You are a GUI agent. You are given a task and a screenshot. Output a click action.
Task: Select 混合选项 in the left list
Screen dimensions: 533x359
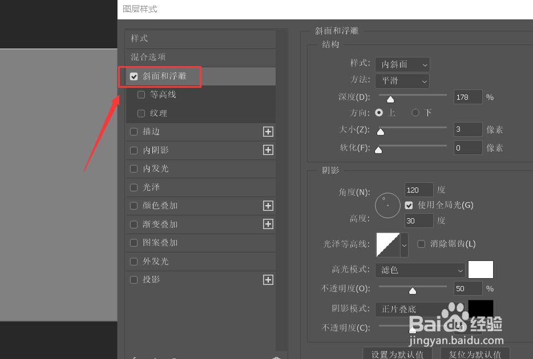click(x=148, y=57)
